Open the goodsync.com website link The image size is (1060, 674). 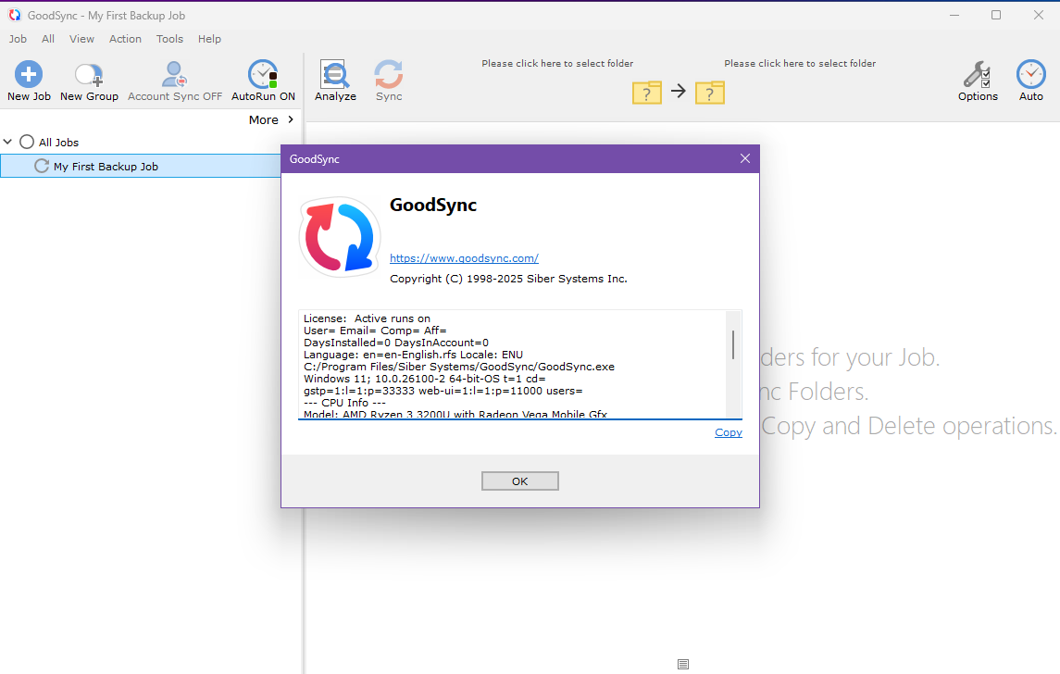464,258
